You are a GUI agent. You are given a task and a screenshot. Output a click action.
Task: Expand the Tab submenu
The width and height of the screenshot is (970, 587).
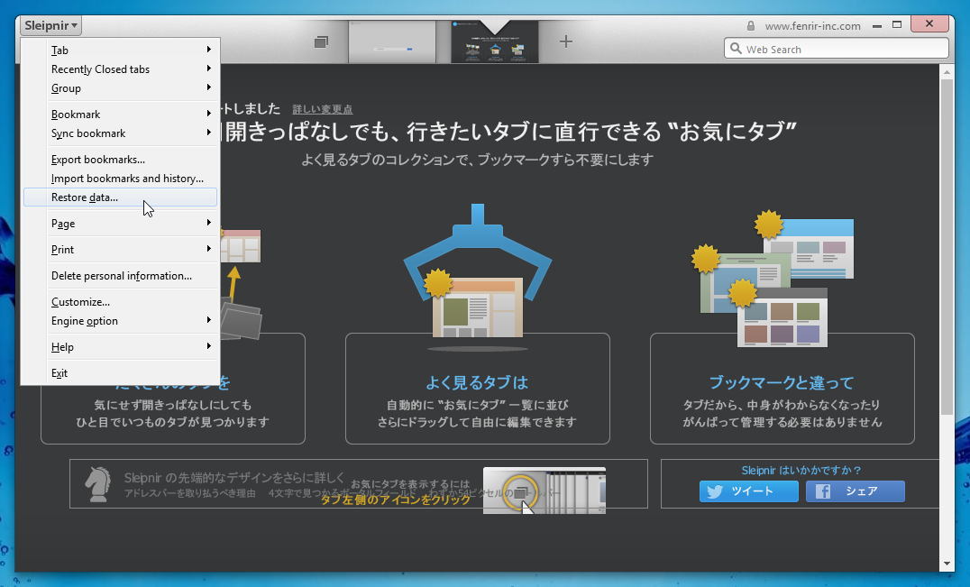(121, 50)
